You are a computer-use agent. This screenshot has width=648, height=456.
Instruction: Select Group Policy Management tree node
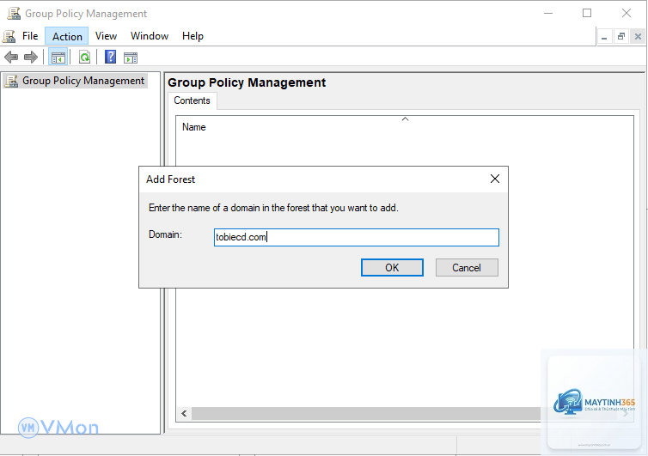pos(76,81)
